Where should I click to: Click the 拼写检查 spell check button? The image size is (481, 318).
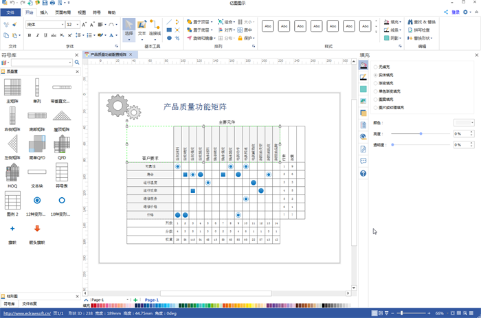click(422, 30)
